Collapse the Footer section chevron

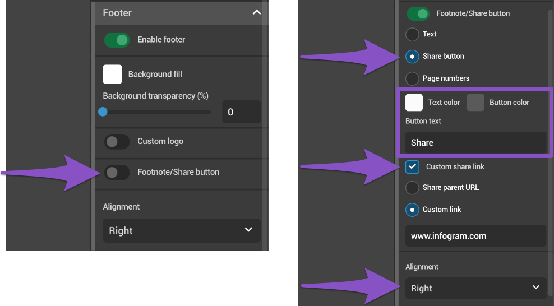[256, 12]
